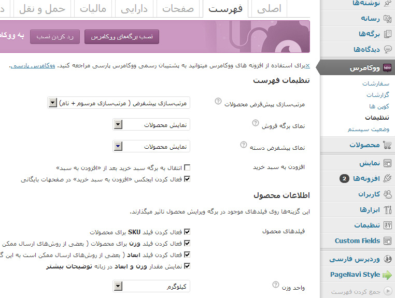The width and height of the screenshot is (395, 298).
Task: Switch to the فهرست (Catalog) tab
Action: [x=225, y=9]
